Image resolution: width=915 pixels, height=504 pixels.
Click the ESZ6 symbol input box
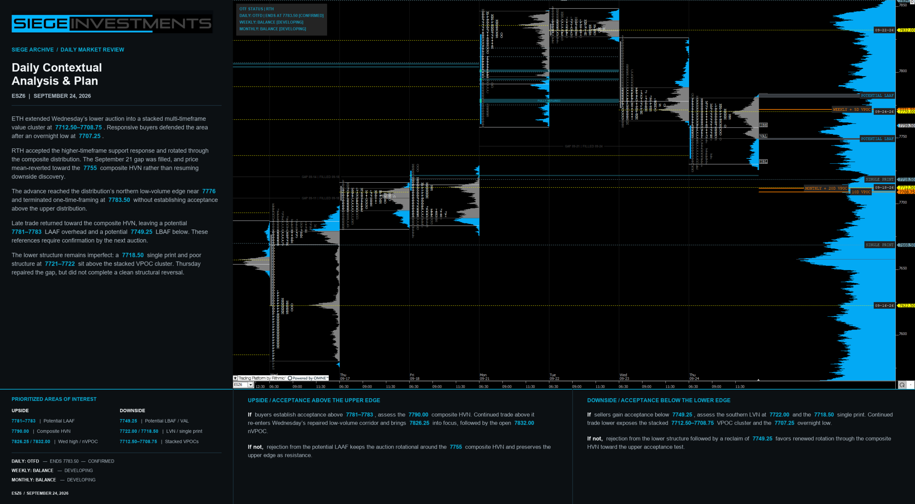[x=241, y=385]
